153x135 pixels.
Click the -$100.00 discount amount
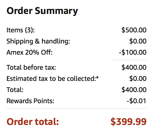[x=133, y=52]
